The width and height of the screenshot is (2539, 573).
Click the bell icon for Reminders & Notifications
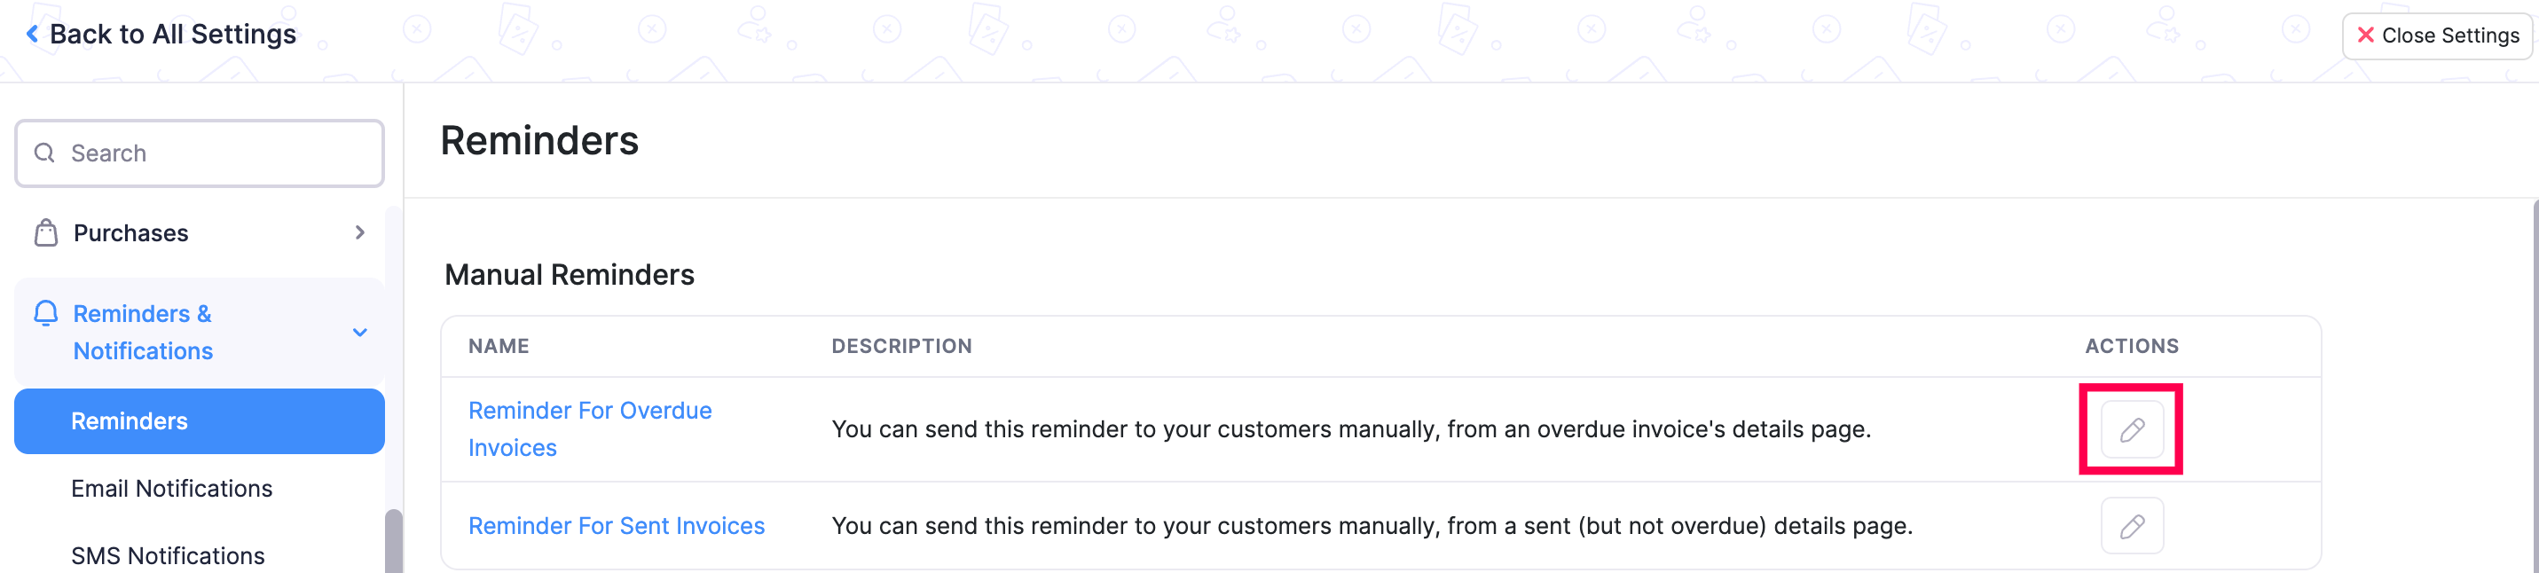coord(45,314)
